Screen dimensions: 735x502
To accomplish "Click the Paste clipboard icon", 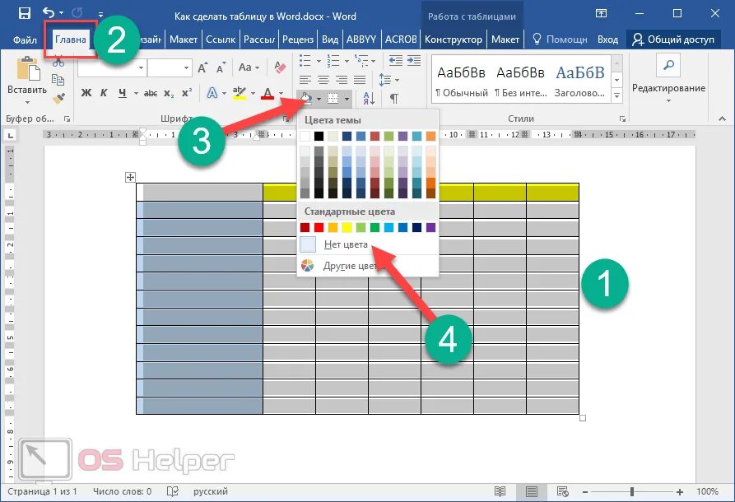I will [28, 68].
